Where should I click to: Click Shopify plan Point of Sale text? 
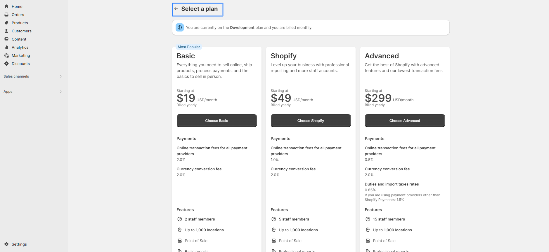pyautogui.click(x=290, y=241)
